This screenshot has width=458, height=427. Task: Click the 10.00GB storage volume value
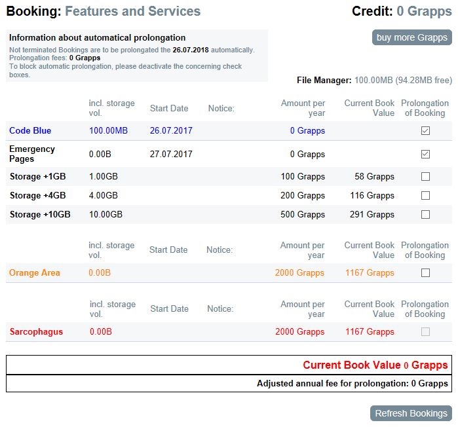click(x=105, y=215)
